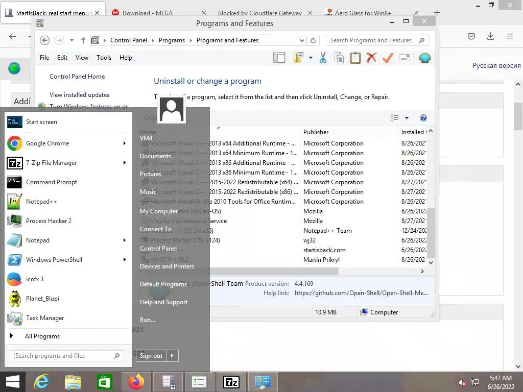Screen dimensions: 523x392
Task: Open recent locations dropdown arrow
Action: (x=72, y=40)
